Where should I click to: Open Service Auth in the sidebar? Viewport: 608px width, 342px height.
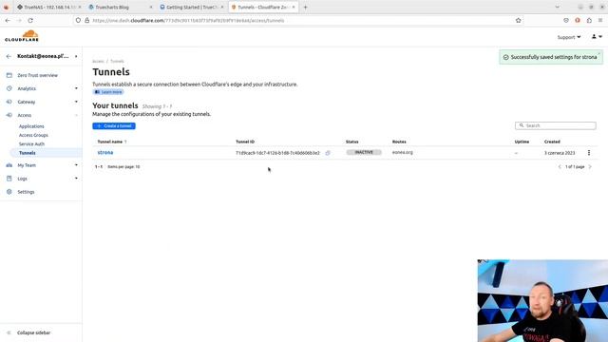[31, 144]
